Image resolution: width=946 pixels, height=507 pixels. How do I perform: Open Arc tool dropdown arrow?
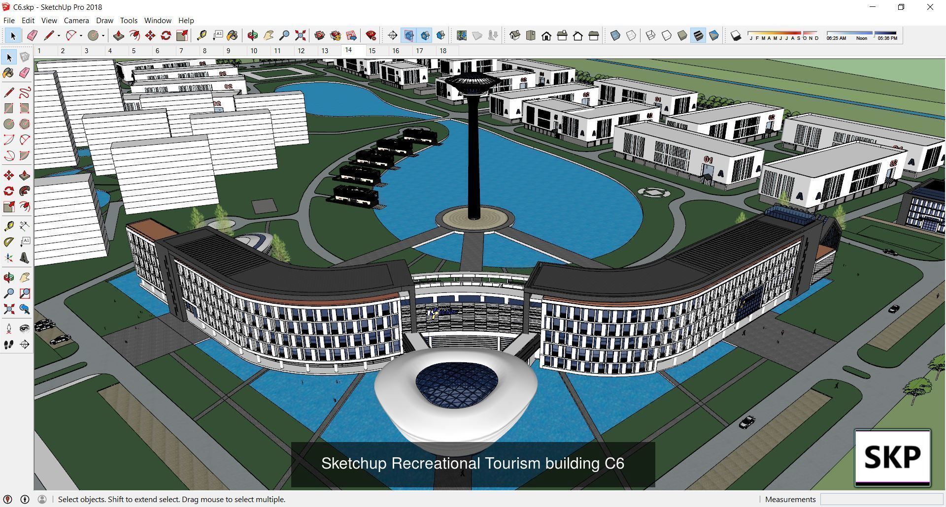pyautogui.click(x=81, y=35)
